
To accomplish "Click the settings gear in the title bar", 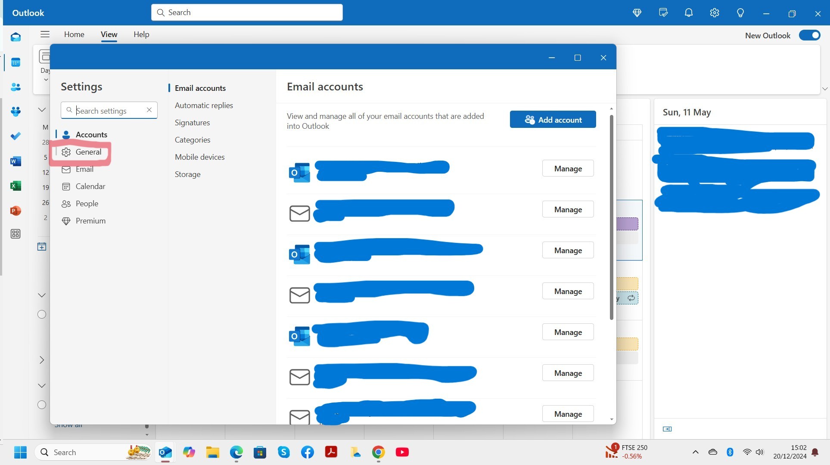I will (715, 13).
